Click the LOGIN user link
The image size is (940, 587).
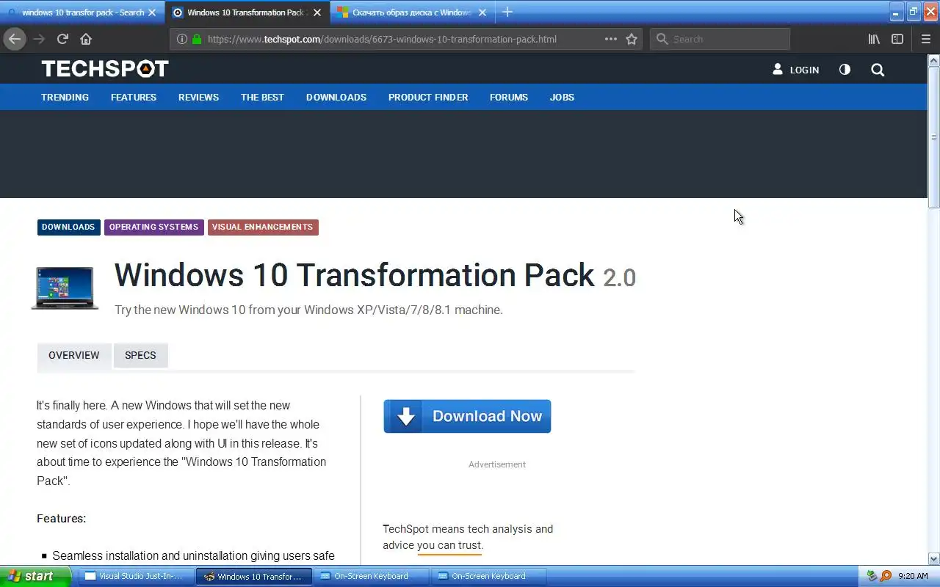tap(795, 70)
